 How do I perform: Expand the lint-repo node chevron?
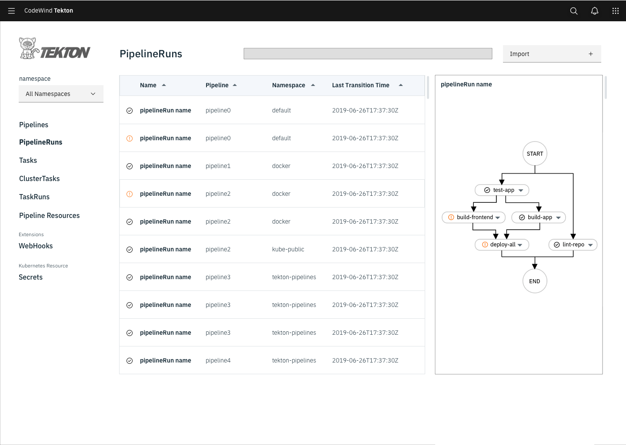(x=591, y=244)
